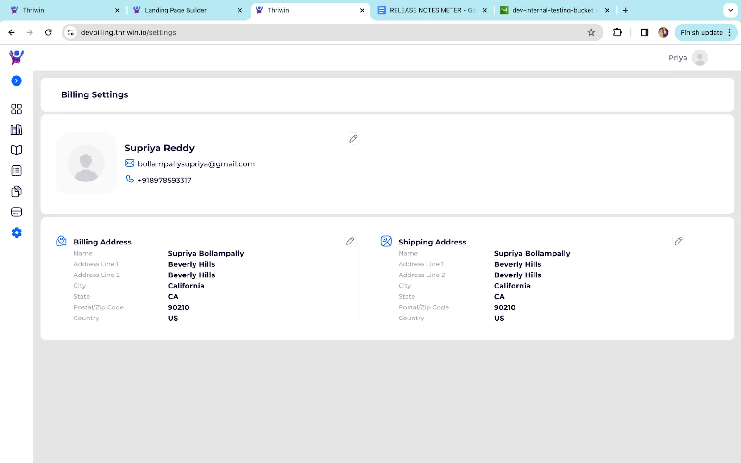Screen dimensions: 741x463
Task: Bookmark this page with the star
Action: click(591, 32)
